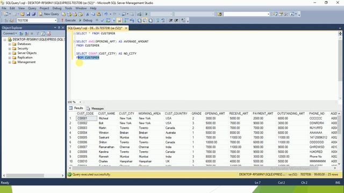This screenshot has width=344, height=193.
Task: Toggle Include Client Statistics
Action: tap(132, 20)
